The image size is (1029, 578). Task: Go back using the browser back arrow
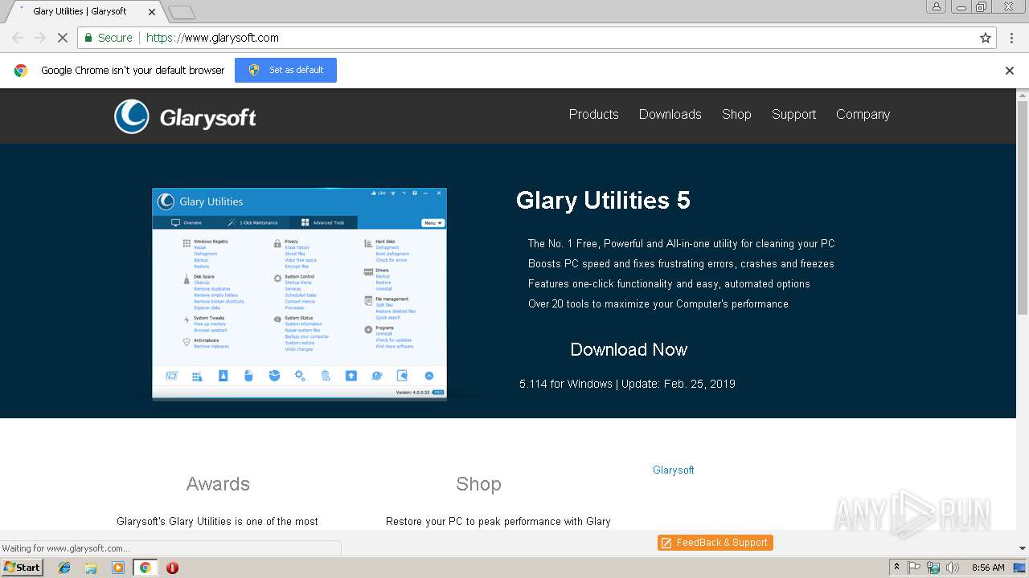18,38
